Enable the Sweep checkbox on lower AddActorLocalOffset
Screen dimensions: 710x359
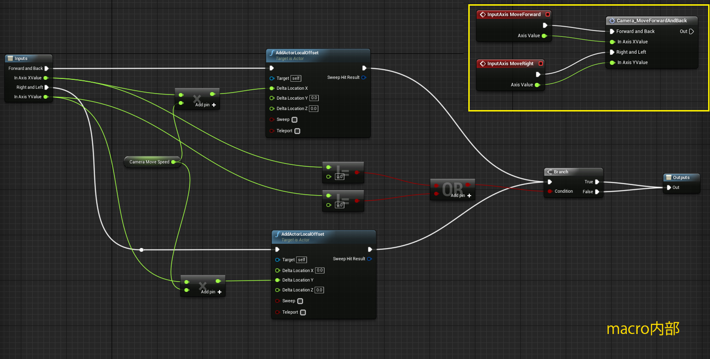coord(300,301)
